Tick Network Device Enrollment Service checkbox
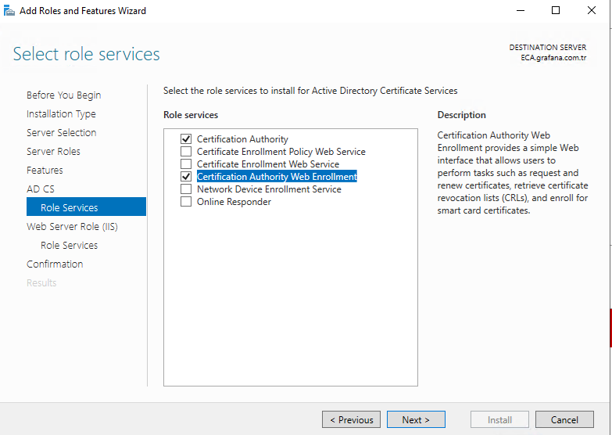 [x=186, y=189]
